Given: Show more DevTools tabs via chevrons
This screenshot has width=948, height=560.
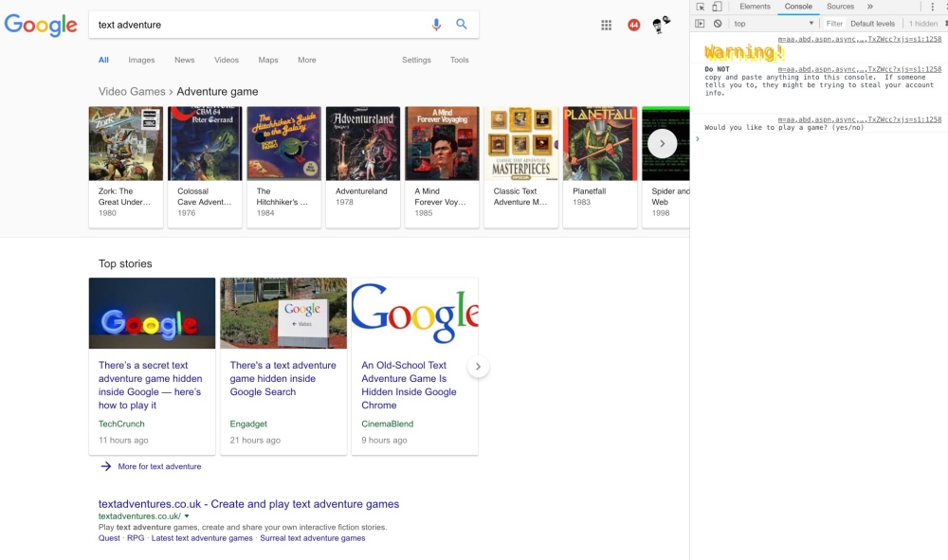Looking at the screenshot, I should (x=870, y=7).
